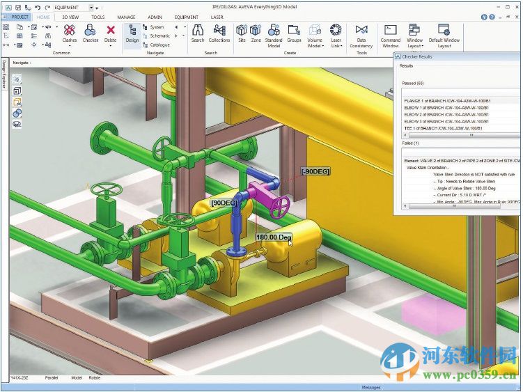Open the Laser Link dropdown
The image size is (523, 392).
click(x=336, y=46)
